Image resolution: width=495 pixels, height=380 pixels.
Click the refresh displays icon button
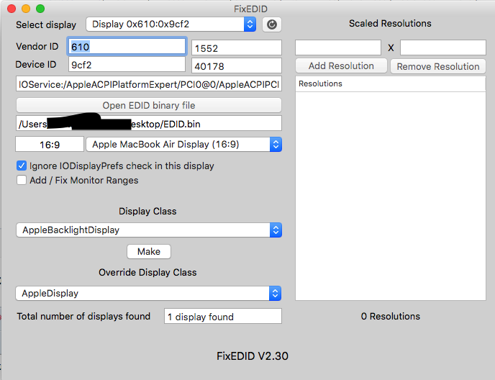271,24
